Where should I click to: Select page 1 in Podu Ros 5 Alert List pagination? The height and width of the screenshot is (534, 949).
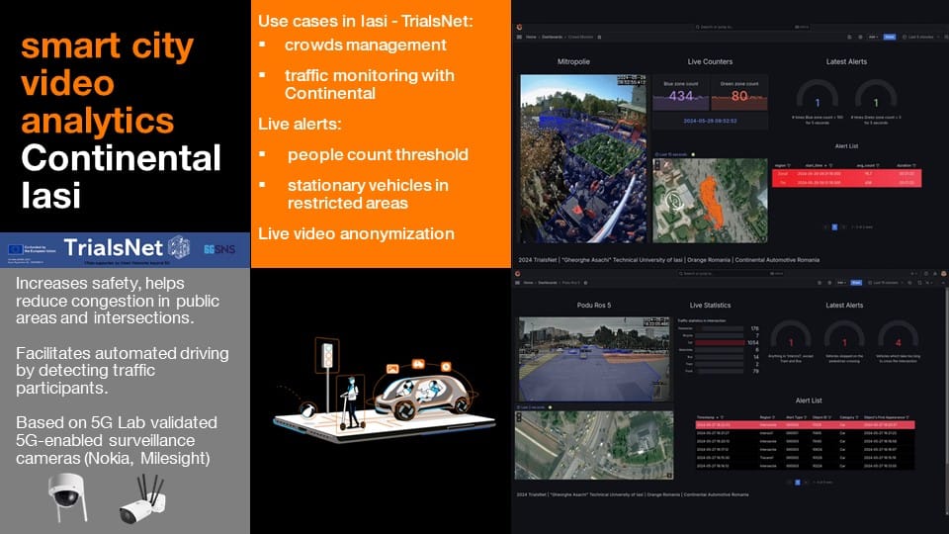[x=798, y=482]
